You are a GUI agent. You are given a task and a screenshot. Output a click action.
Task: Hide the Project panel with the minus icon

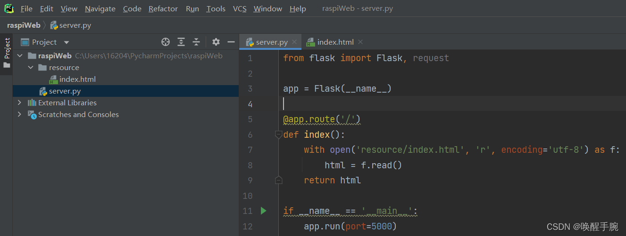[x=231, y=42]
